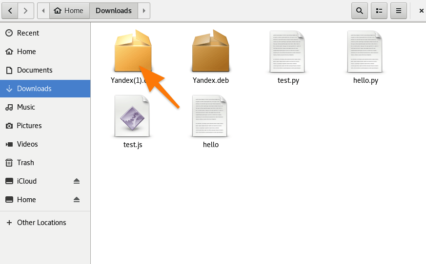
Task: Select the test.py file icon
Action: [288, 51]
